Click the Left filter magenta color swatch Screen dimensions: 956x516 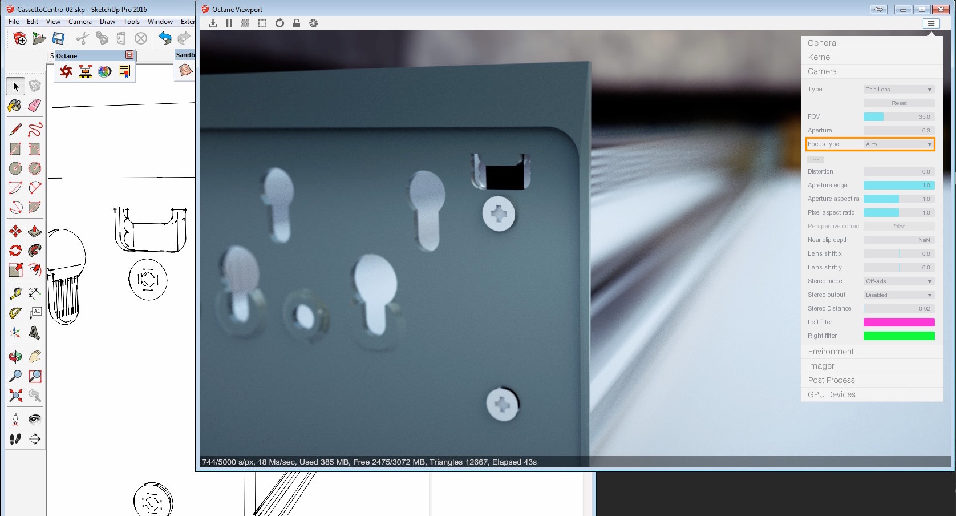click(899, 322)
